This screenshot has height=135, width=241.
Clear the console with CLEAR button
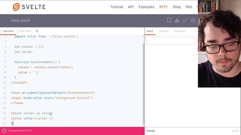pyautogui.click(x=235, y=131)
